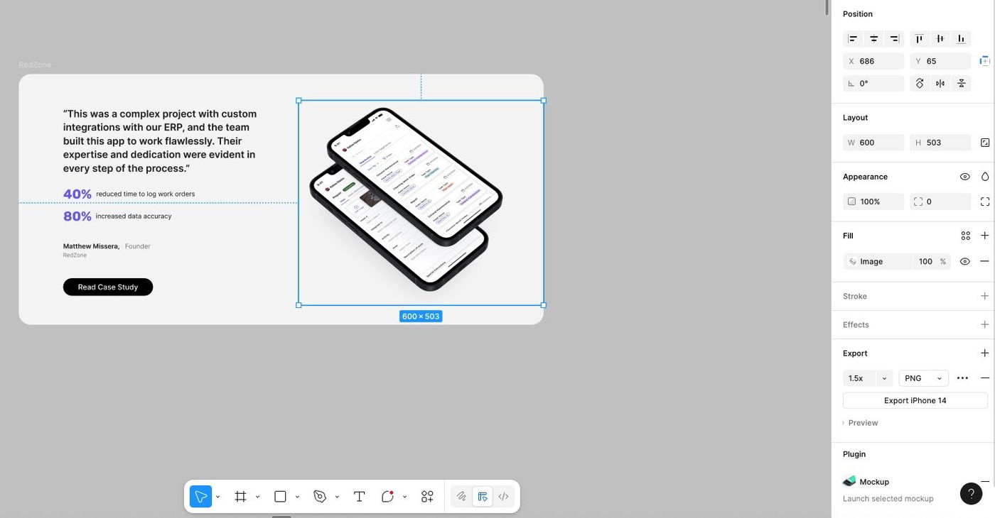
Task: Click the Width field
Action: click(x=873, y=143)
